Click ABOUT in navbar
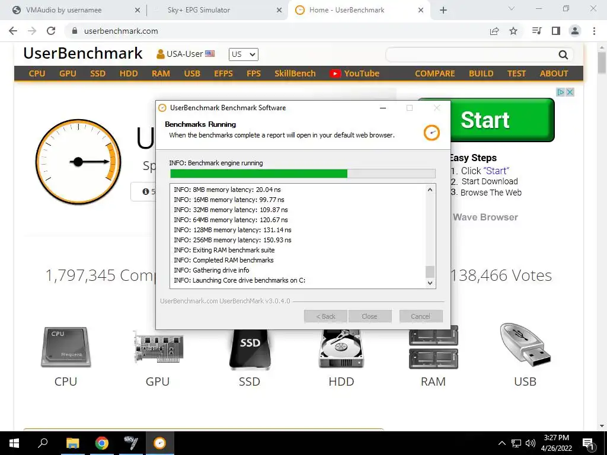 [554, 73]
